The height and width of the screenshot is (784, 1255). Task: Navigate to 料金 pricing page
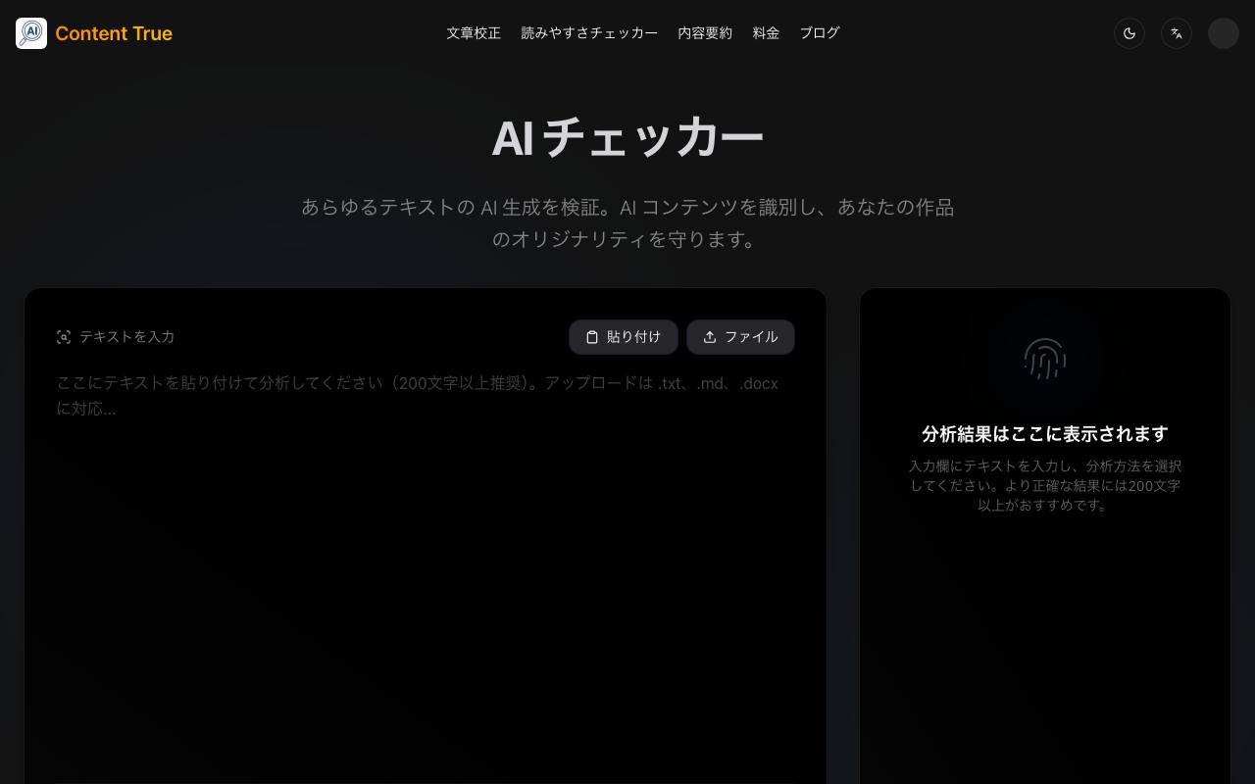click(x=766, y=33)
